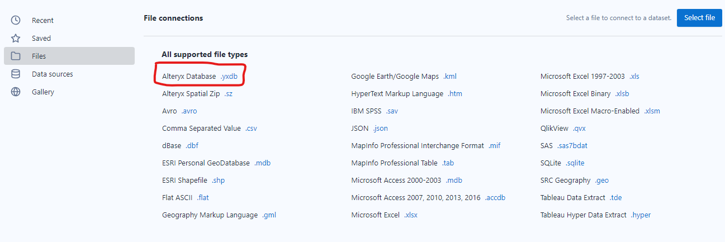Select the .yxdb Alteryx Database link

point(233,76)
